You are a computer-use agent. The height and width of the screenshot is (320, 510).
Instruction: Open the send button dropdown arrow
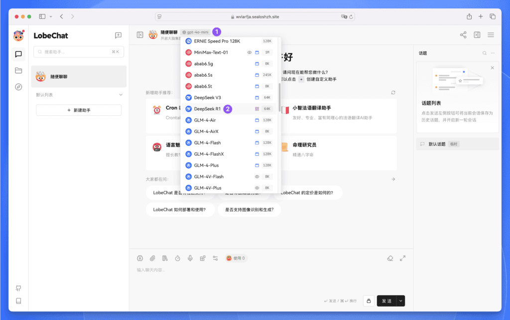401,301
